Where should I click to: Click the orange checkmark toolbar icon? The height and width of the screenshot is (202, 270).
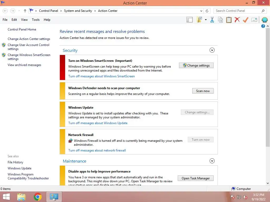[245, 20]
